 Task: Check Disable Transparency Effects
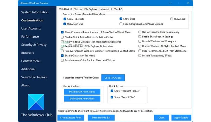pos(140,56)
